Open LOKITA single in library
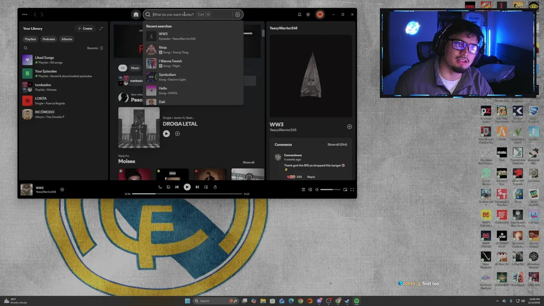The image size is (544, 306). 63,101
